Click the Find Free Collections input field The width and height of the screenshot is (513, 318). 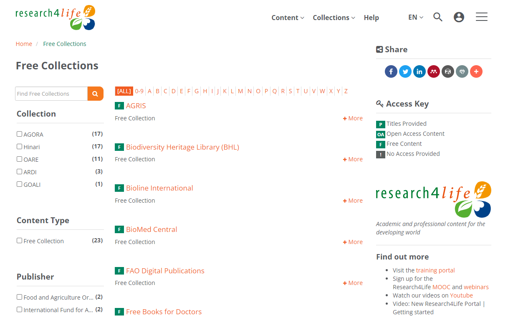tap(51, 94)
